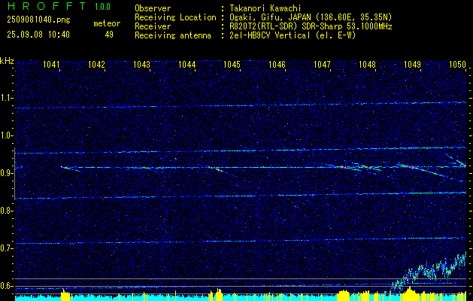473x301 pixels.
Task: Click the 0.6 kHz frequency label
Action: [x=6, y=286]
